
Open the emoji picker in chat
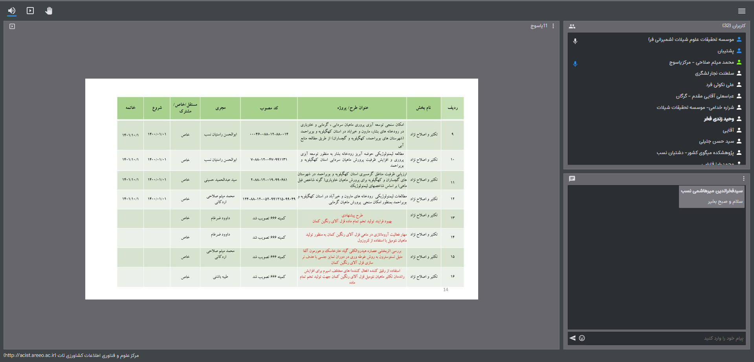(582, 338)
